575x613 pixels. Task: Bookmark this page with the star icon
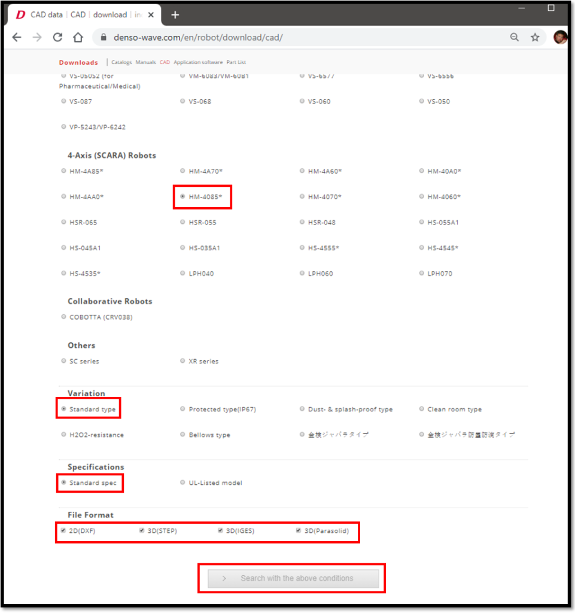[535, 37]
